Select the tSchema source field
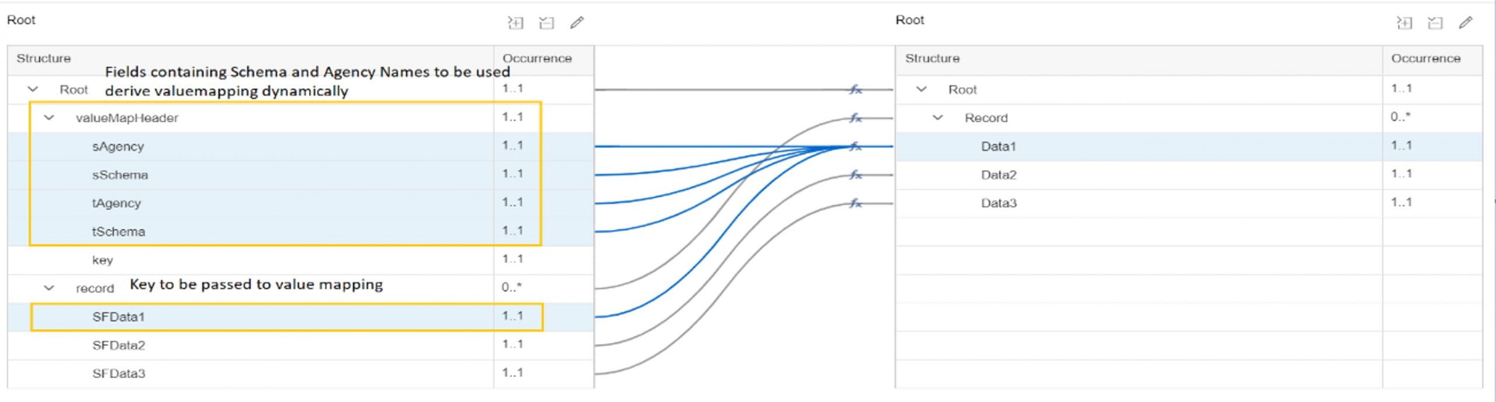 [300, 232]
